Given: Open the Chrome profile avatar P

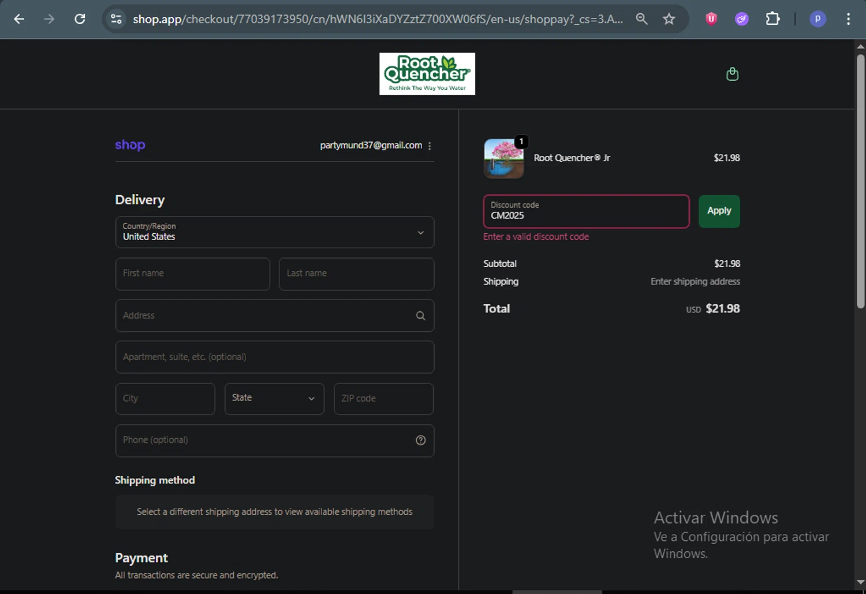Looking at the screenshot, I should click(818, 19).
